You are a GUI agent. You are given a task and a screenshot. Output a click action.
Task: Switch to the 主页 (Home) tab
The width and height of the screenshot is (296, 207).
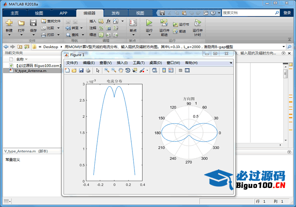pyautogui.click(x=14, y=13)
